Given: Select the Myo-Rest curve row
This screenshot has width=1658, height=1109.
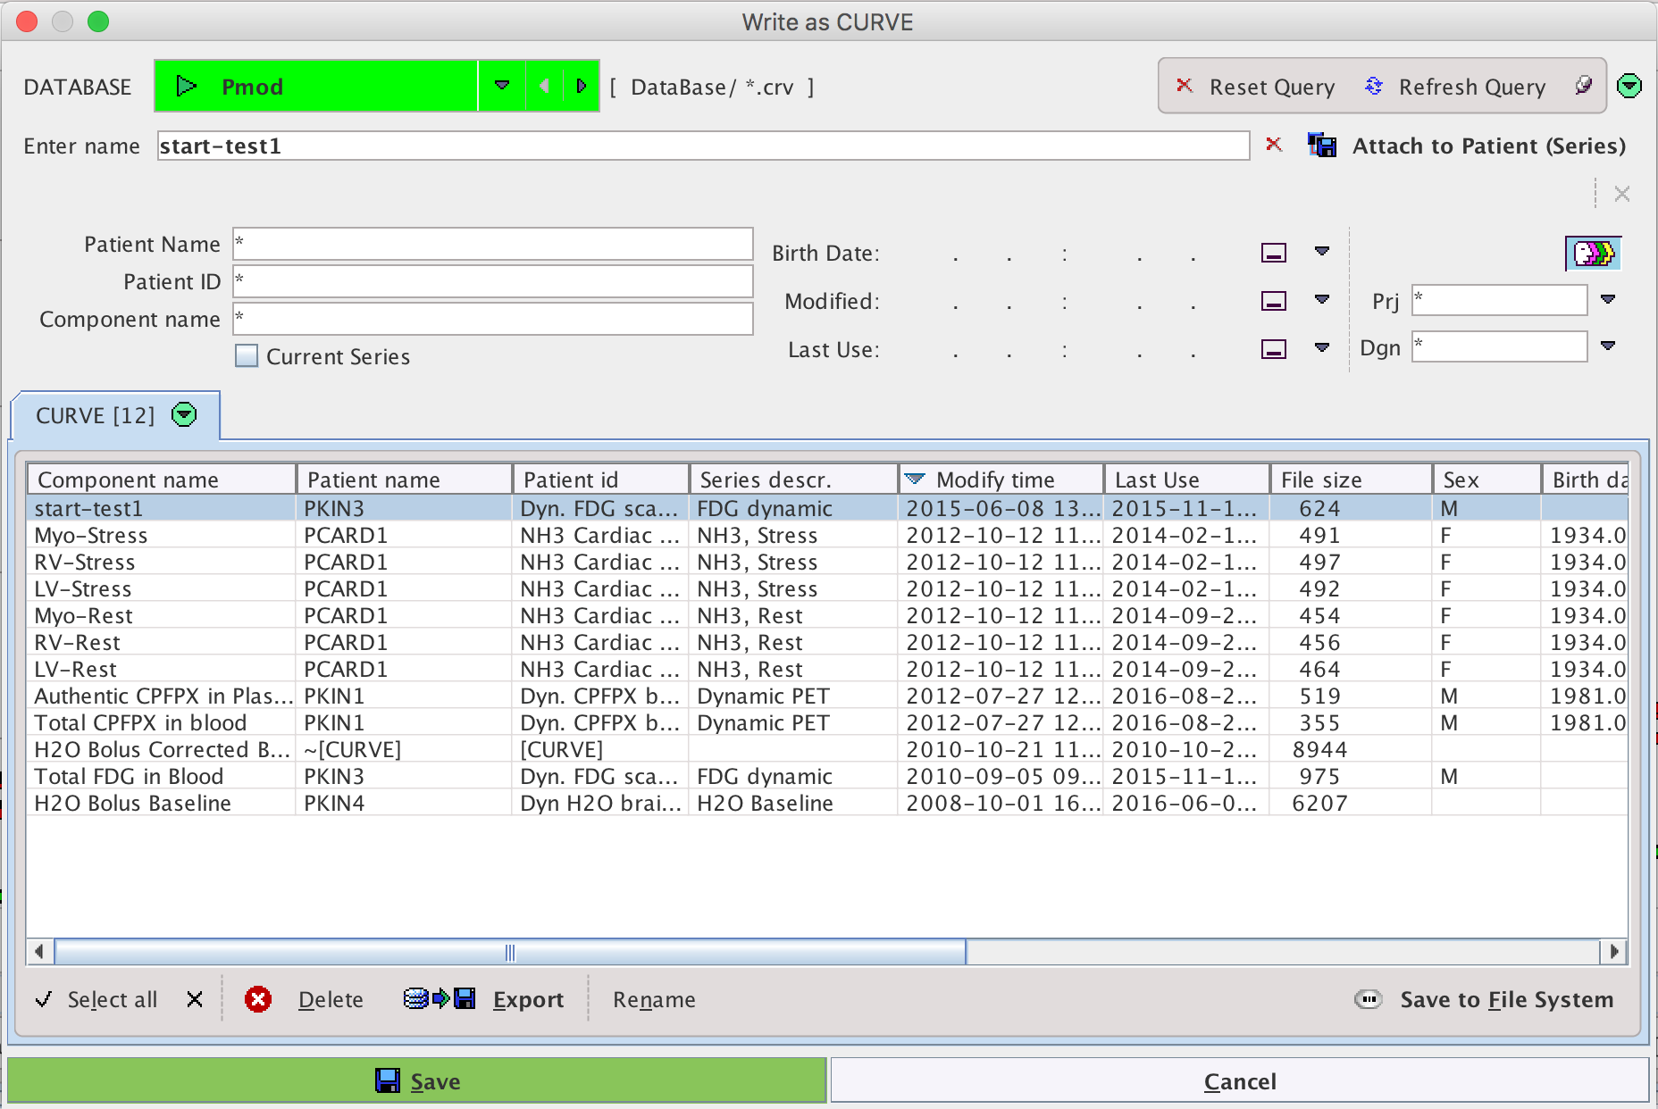Looking at the screenshot, I should click(x=827, y=616).
